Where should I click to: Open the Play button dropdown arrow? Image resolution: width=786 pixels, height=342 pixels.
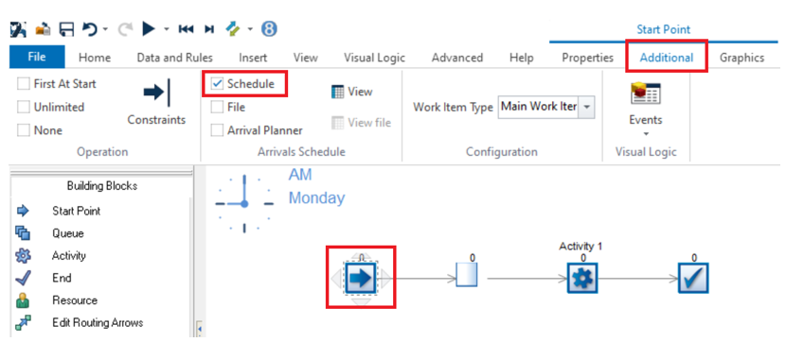pos(167,30)
